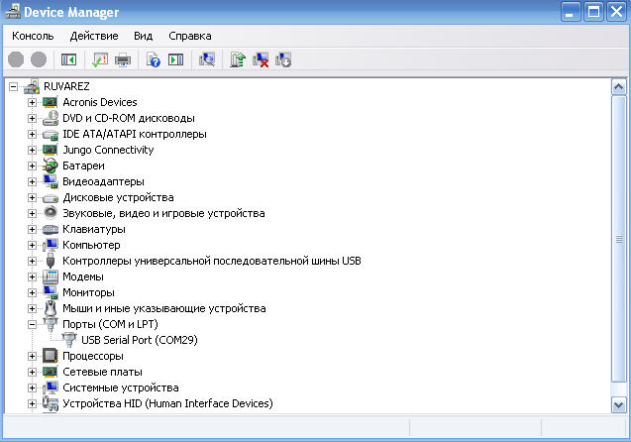Click the Scan for hardware changes icon
The image size is (631, 442).
click(207, 60)
